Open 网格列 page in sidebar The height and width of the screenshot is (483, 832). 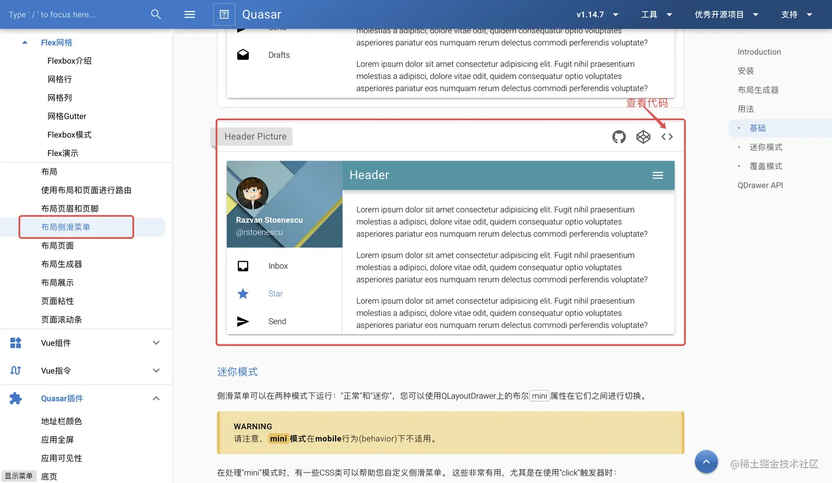(59, 98)
